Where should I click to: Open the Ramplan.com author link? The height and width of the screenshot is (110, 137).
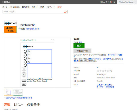[33, 29]
